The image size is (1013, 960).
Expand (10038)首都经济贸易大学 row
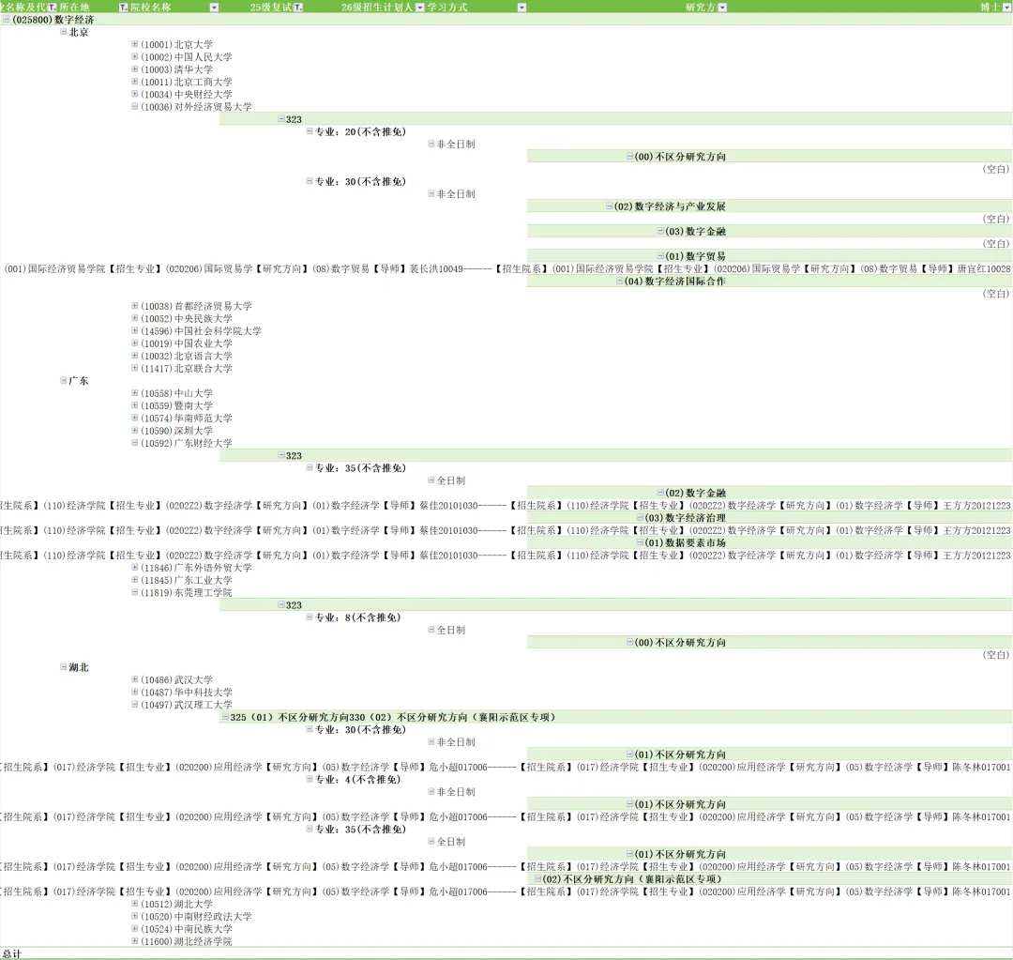[134, 305]
